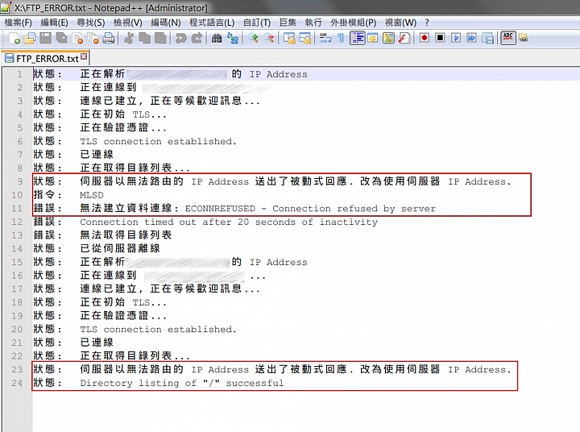Close current document via toolbar Close icon
The width and height of the screenshot is (580, 432).
77,38
